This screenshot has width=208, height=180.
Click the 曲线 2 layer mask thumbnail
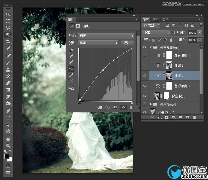(169, 65)
